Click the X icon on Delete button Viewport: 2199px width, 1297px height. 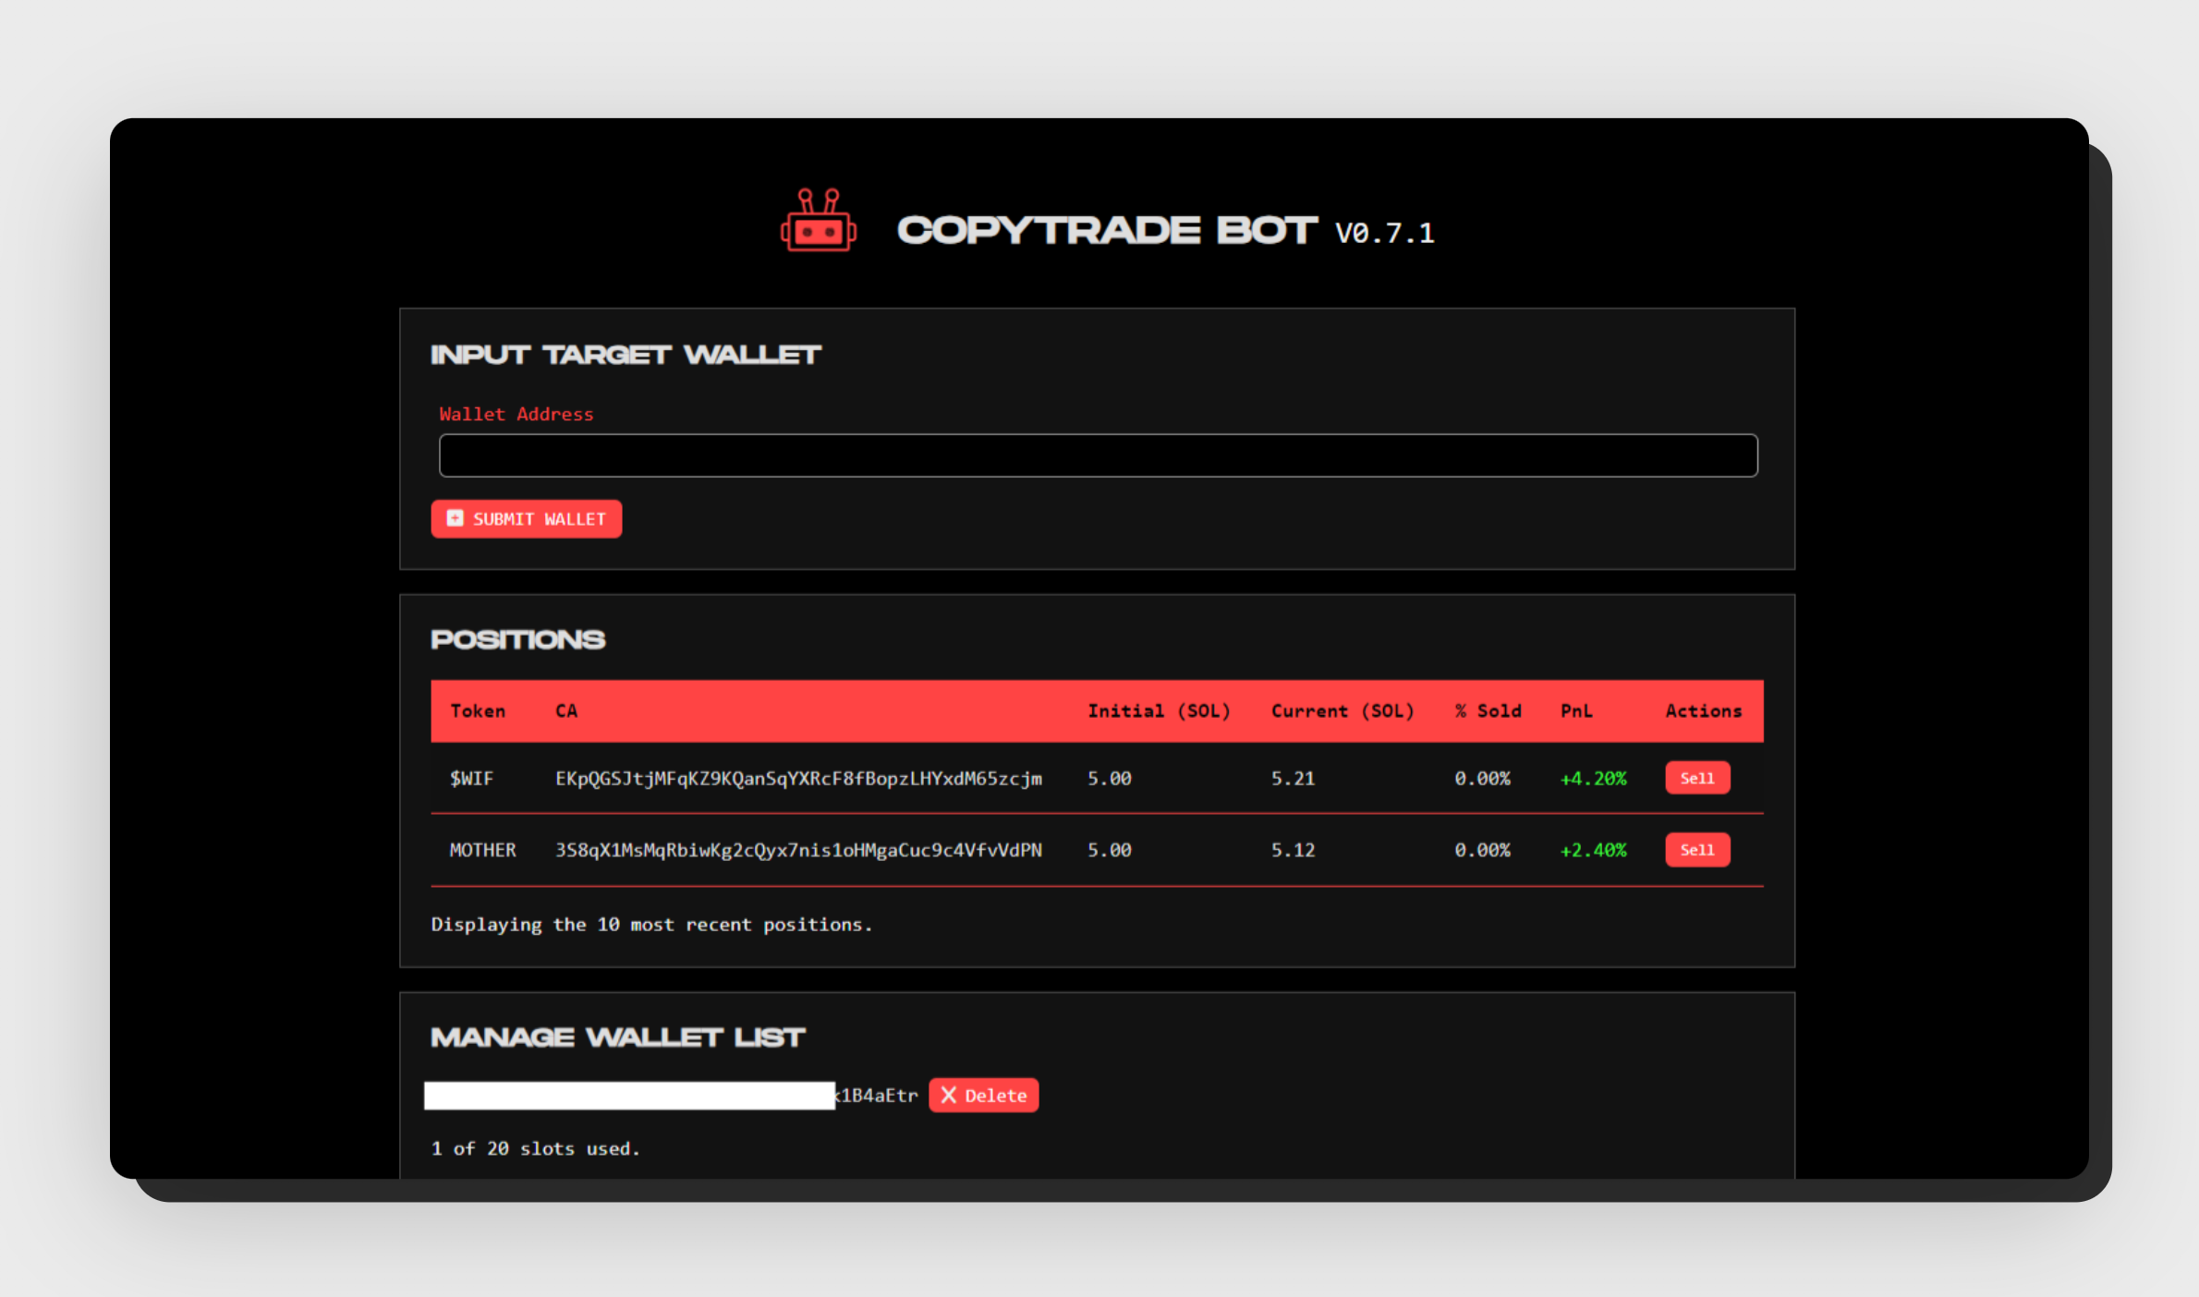tap(948, 1095)
